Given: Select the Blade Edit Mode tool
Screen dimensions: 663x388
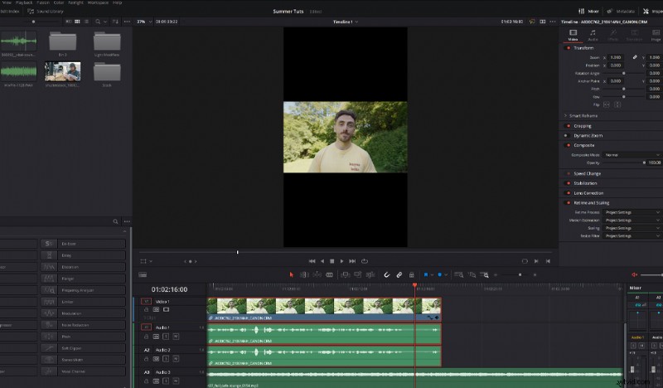Looking at the screenshot, I should coord(329,274).
